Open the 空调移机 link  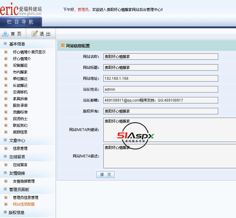coord(20,92)
